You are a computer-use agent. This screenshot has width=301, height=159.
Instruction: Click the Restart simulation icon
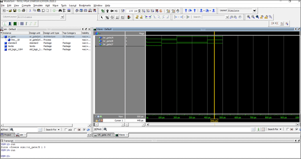tap(123, 11)
